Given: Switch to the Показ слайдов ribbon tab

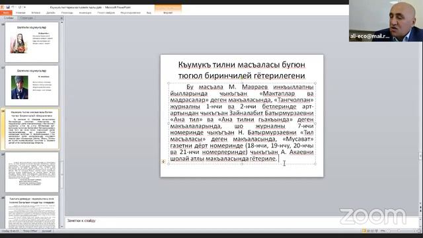Looking at the screenshot, I should (x=106, y=13).
